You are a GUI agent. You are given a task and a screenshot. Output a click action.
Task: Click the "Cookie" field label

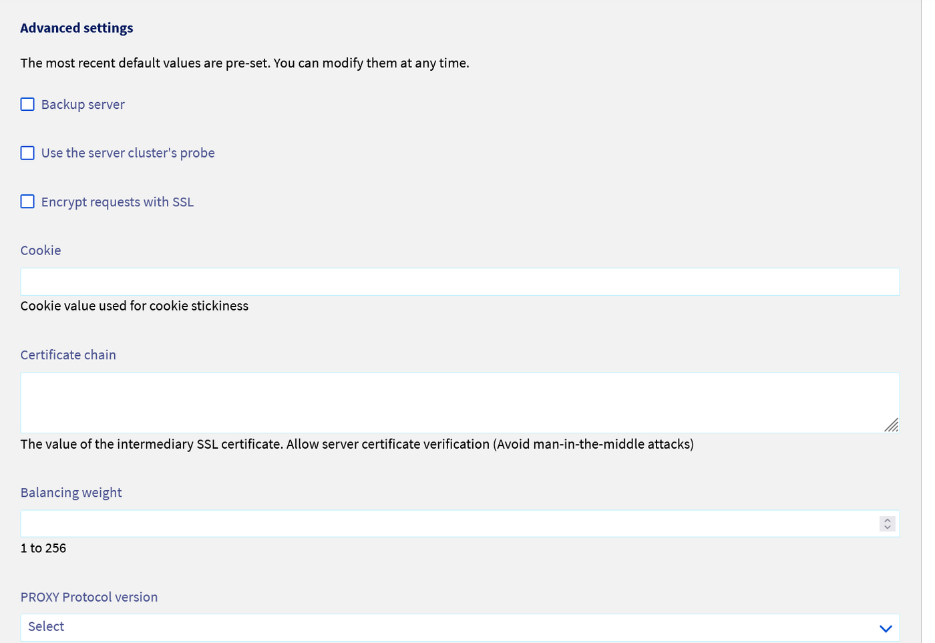tap(41, 250)
